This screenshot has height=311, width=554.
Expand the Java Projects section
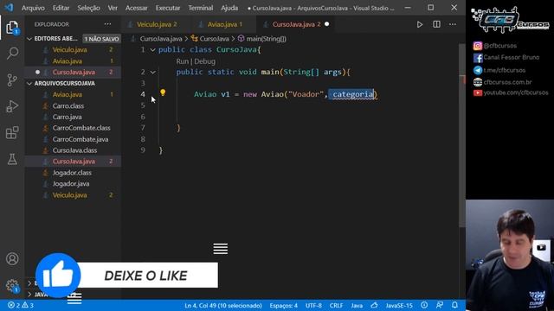pos(29,295)
